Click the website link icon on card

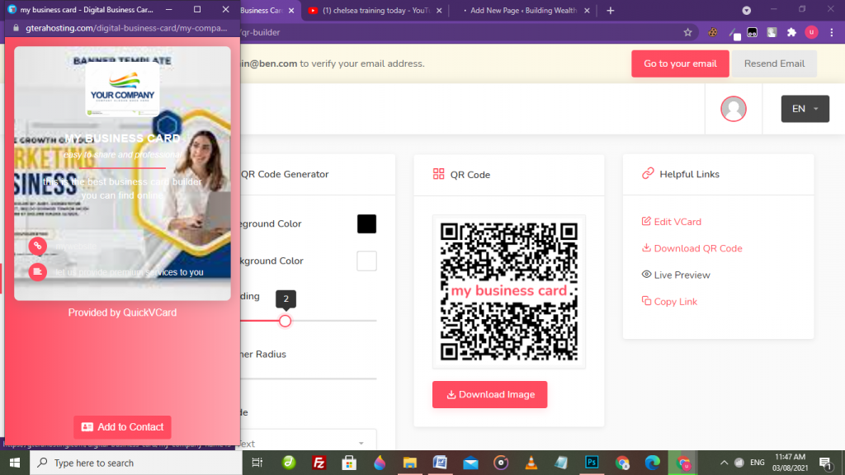click(x=38, y=246)
